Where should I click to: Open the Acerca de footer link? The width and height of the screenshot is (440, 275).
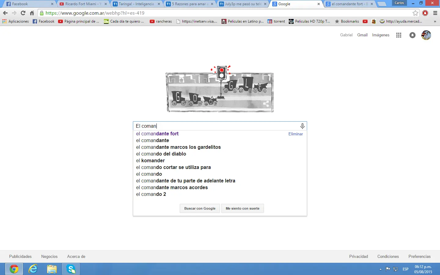pos(76,257)
